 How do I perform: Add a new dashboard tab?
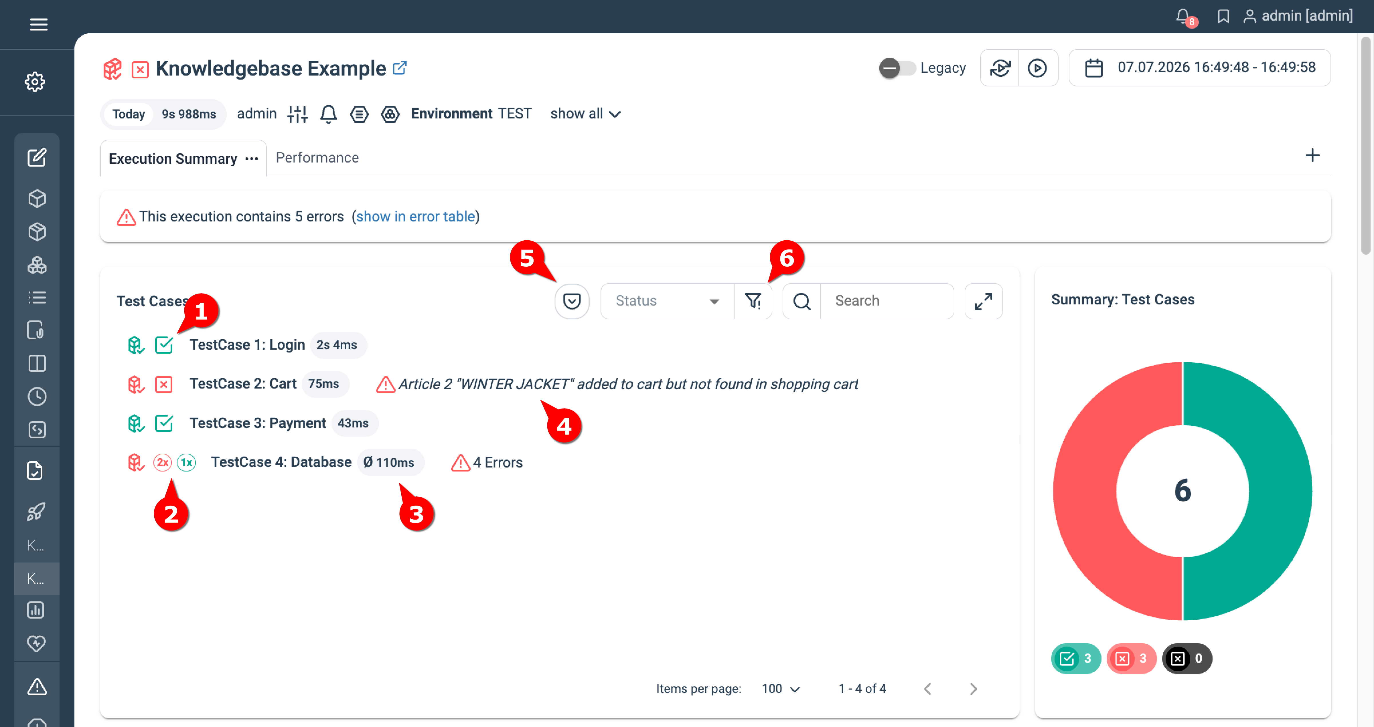[1312, 155]
